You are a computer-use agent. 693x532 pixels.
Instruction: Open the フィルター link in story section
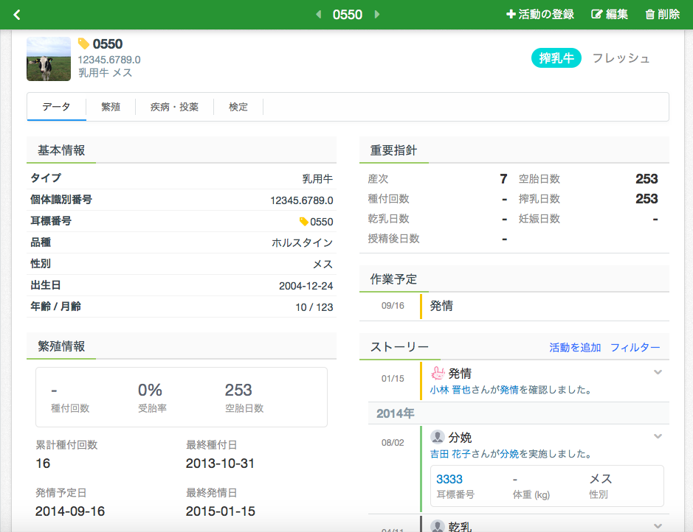click(635, 347)
